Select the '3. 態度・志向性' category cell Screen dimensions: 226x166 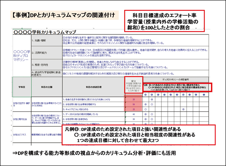click(x=47, y=65)
